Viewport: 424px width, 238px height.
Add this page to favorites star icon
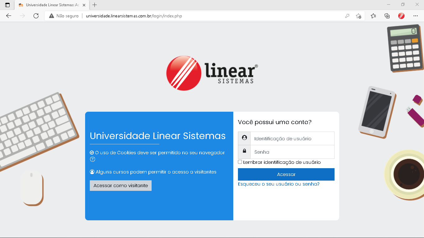pyautogui.click(x=358, y=16)
